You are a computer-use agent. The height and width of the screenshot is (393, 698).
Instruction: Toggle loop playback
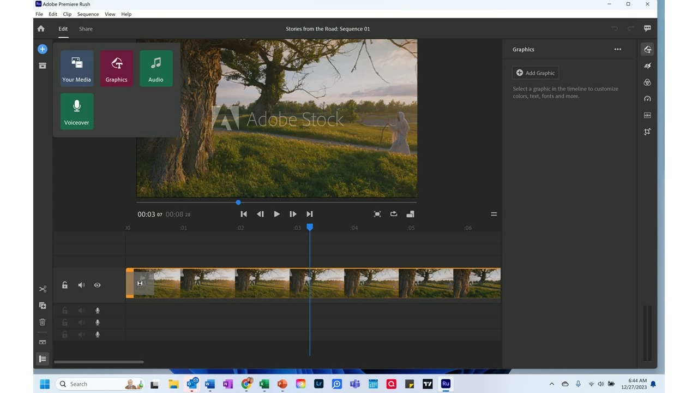pyautogui.click(x=394, y=214)
